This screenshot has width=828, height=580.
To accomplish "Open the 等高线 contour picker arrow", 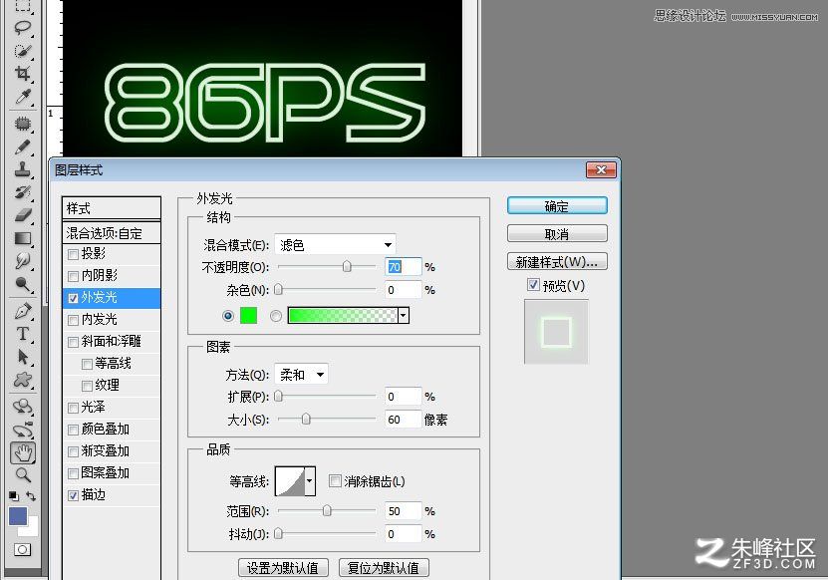I will pyautogui.click(x=310, y=481).
